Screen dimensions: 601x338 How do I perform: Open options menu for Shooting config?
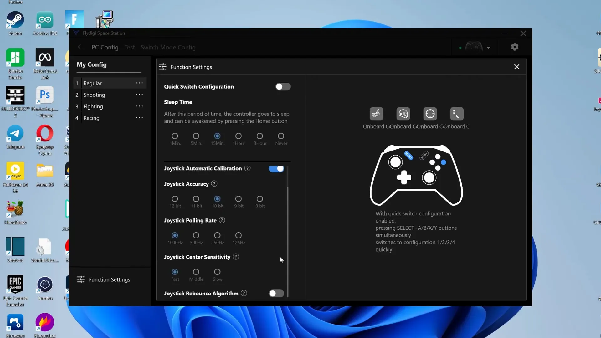(139, 95)
